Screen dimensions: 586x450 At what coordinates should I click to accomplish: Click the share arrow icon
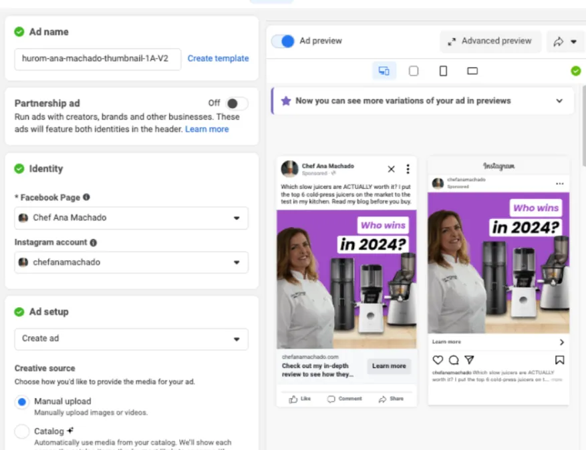(559, 41)
